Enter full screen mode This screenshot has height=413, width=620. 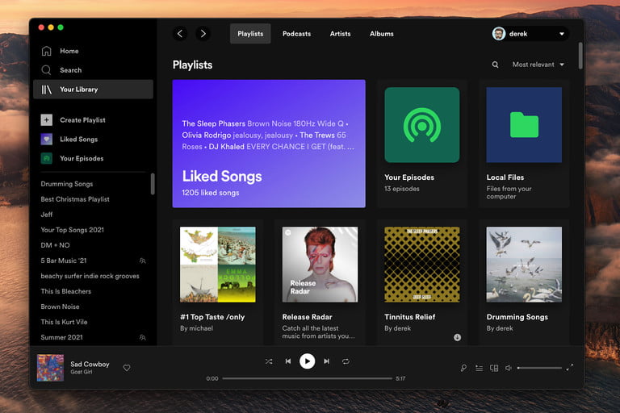pos(569,368)
